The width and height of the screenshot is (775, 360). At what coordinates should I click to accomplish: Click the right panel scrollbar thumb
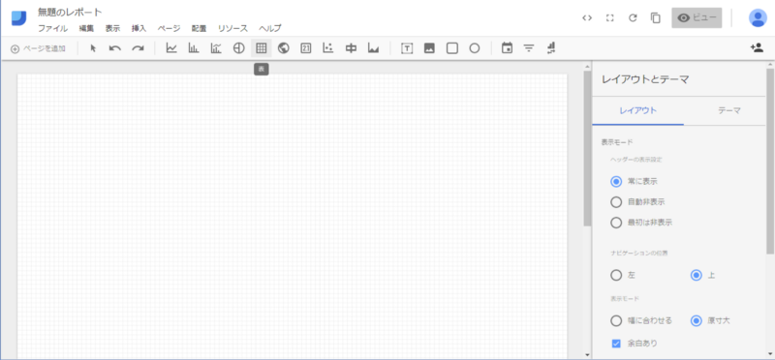[x=770, y=162]
